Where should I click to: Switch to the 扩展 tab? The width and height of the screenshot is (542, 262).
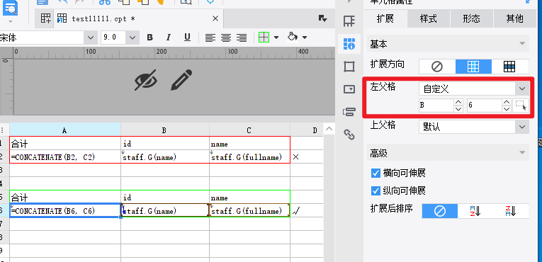click(385, 18)
